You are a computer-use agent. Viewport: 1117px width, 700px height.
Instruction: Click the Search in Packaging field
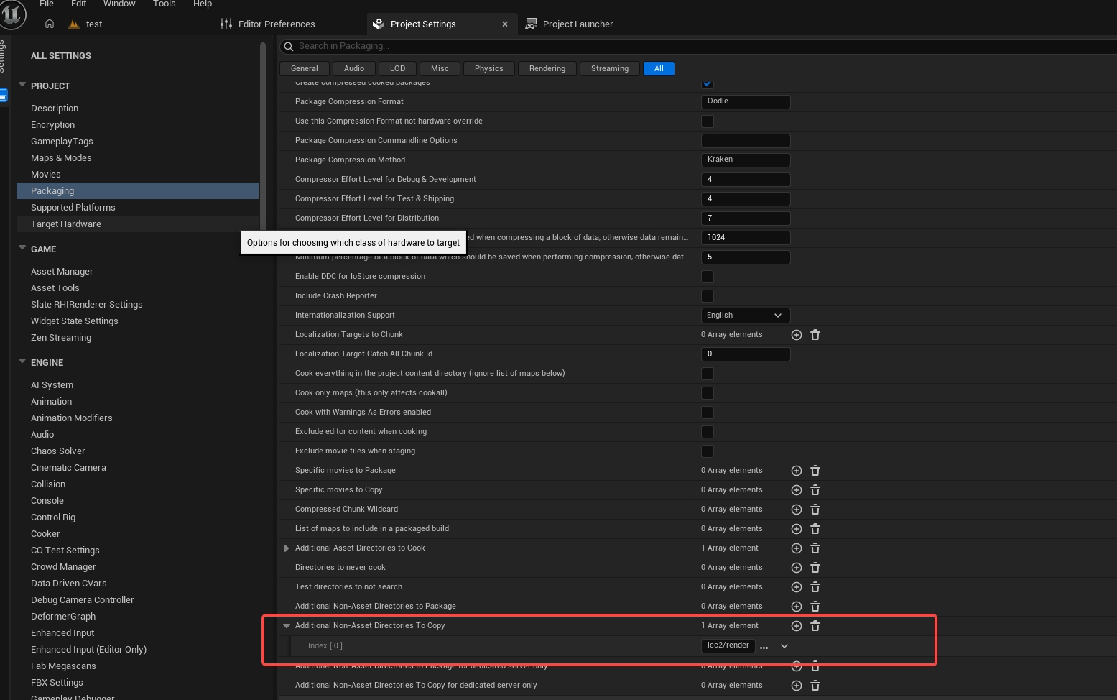[698, 46]
